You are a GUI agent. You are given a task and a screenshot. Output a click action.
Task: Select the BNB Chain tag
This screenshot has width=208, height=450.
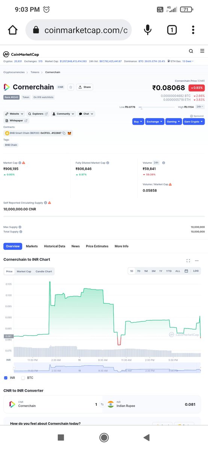point(11,145)
